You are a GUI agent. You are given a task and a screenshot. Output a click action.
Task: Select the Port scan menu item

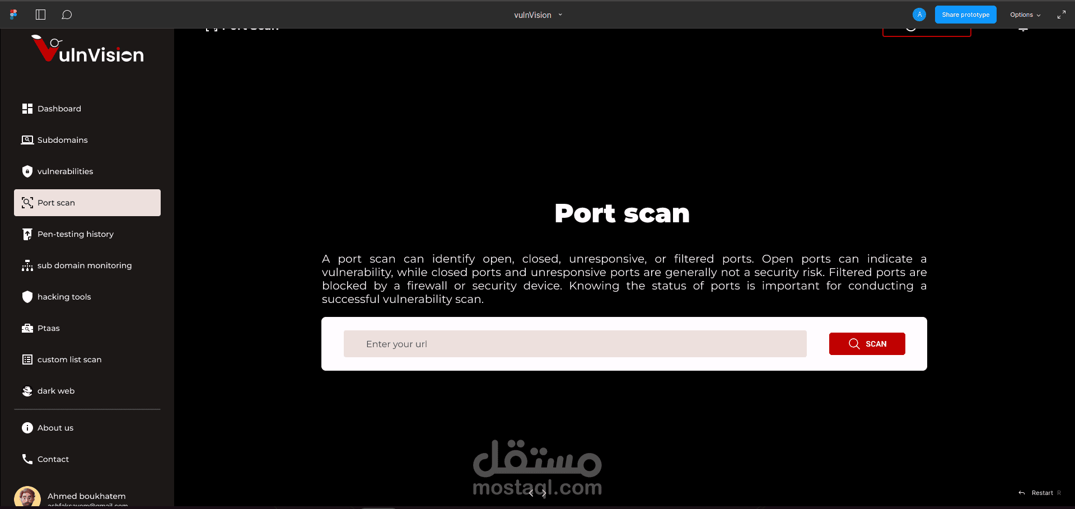(87, 203)
